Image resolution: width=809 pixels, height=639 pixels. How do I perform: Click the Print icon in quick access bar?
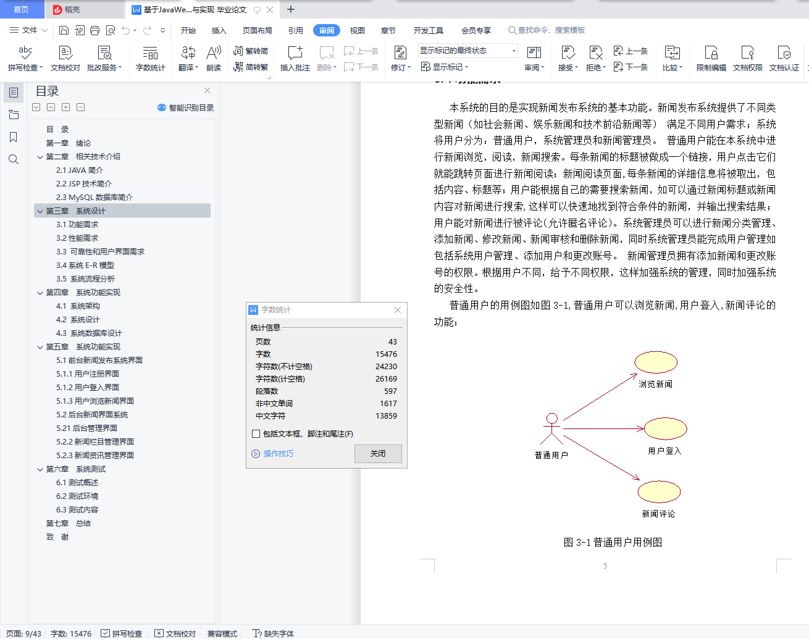[94, 30]
